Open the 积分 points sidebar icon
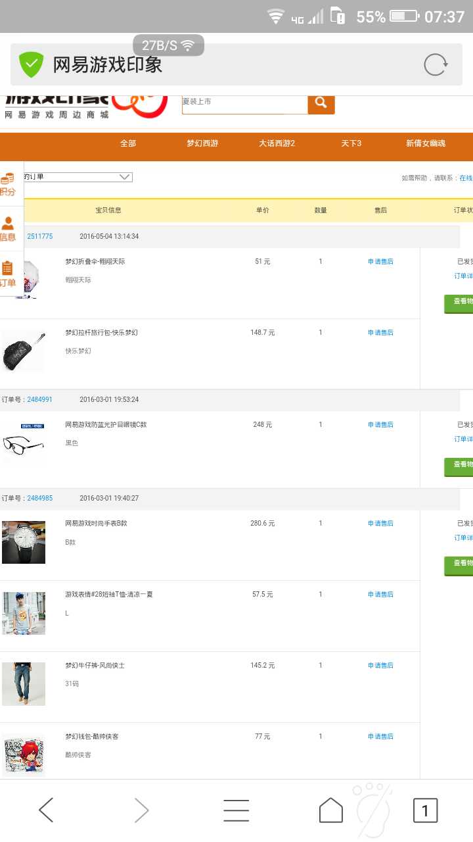This screenshot has height=842, width=473. pyautogui.click(x=8, y=184)
